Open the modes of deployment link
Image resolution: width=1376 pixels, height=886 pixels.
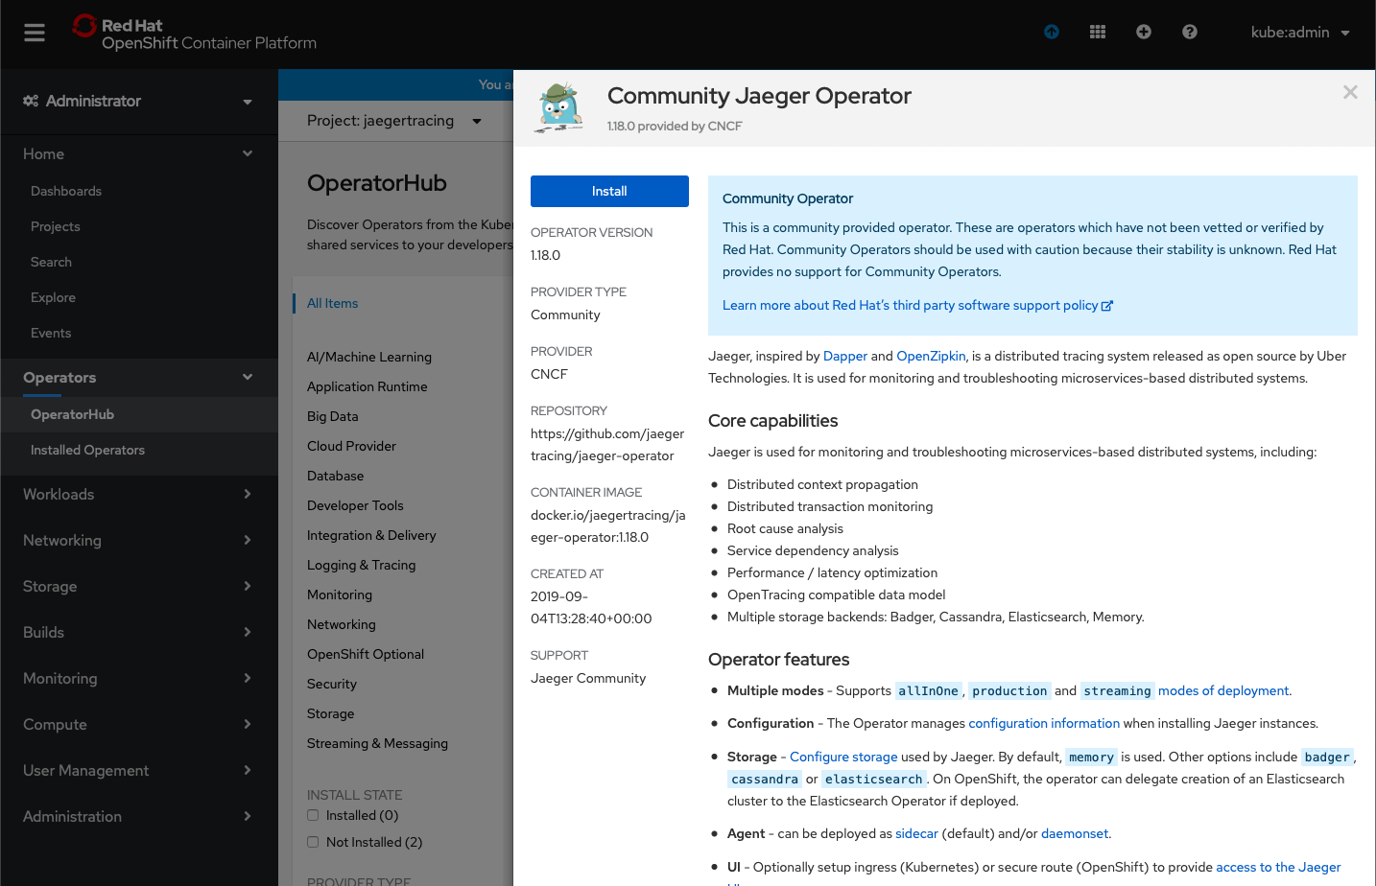(x=1223, y=690)
